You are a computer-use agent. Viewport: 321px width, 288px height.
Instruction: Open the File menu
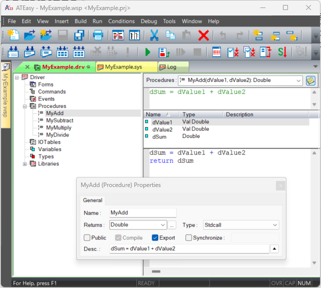click(x=12, y=21)
